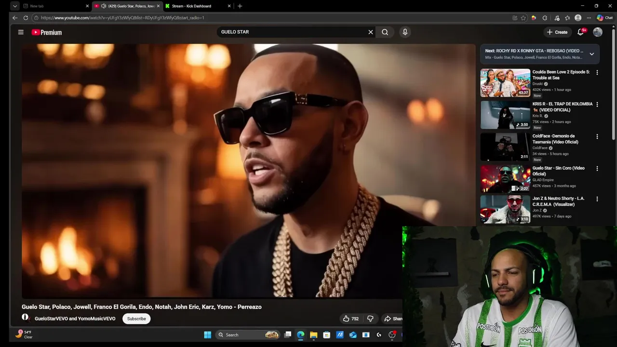Viewport: 617px width, 347px height.
Task: Go to YouTube Premium home logo
Action: click(x=47, y=32)
